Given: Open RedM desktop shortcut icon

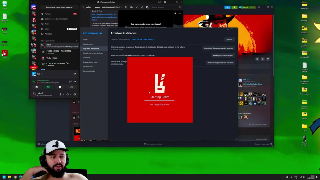Looking at the screenshot, I should click(x=4, y=54).
